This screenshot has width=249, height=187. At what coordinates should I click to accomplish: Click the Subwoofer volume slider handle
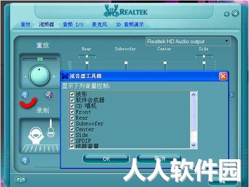pyautogui.click(x=126, y=63)
